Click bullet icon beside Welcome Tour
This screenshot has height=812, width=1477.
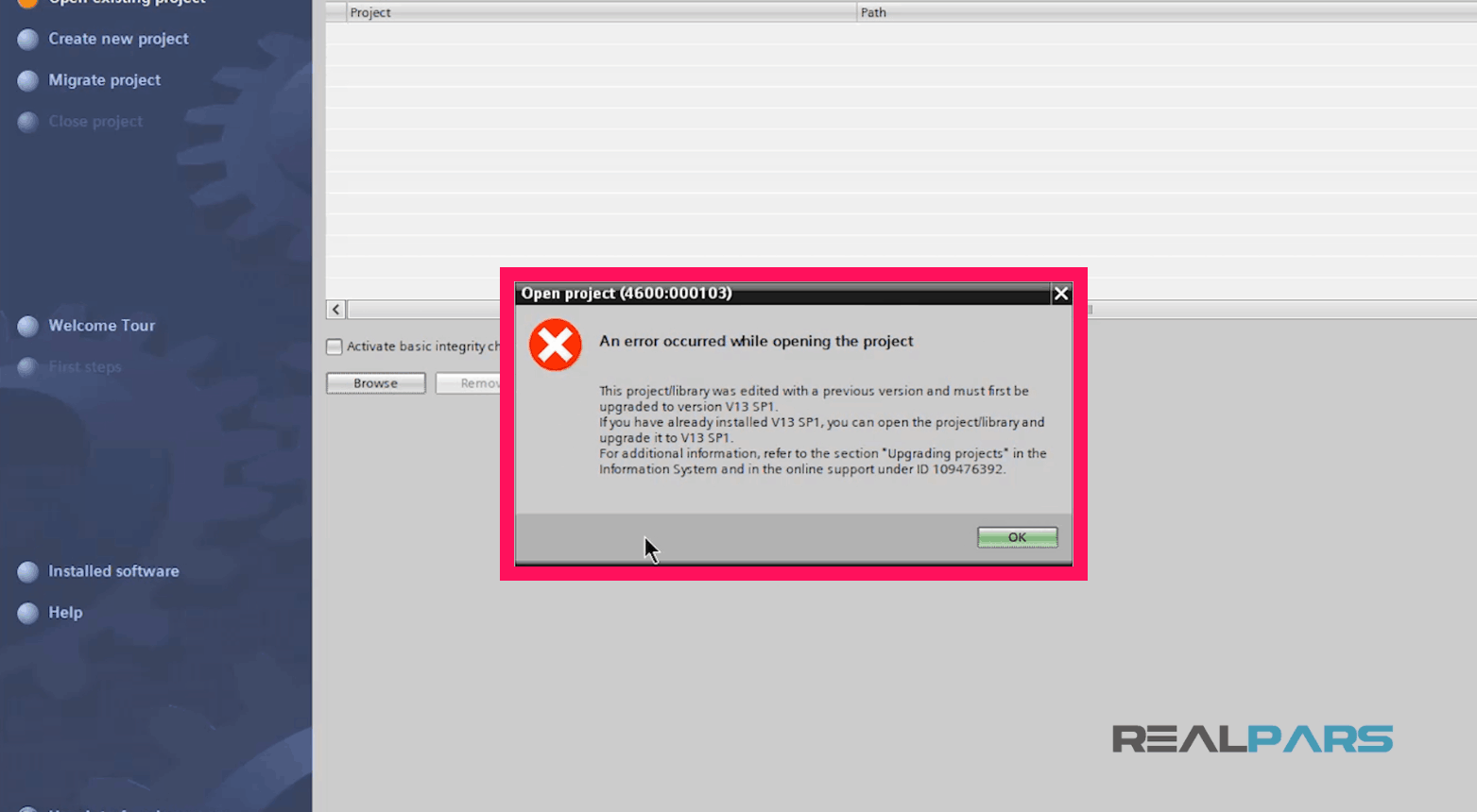click(28, 327)
